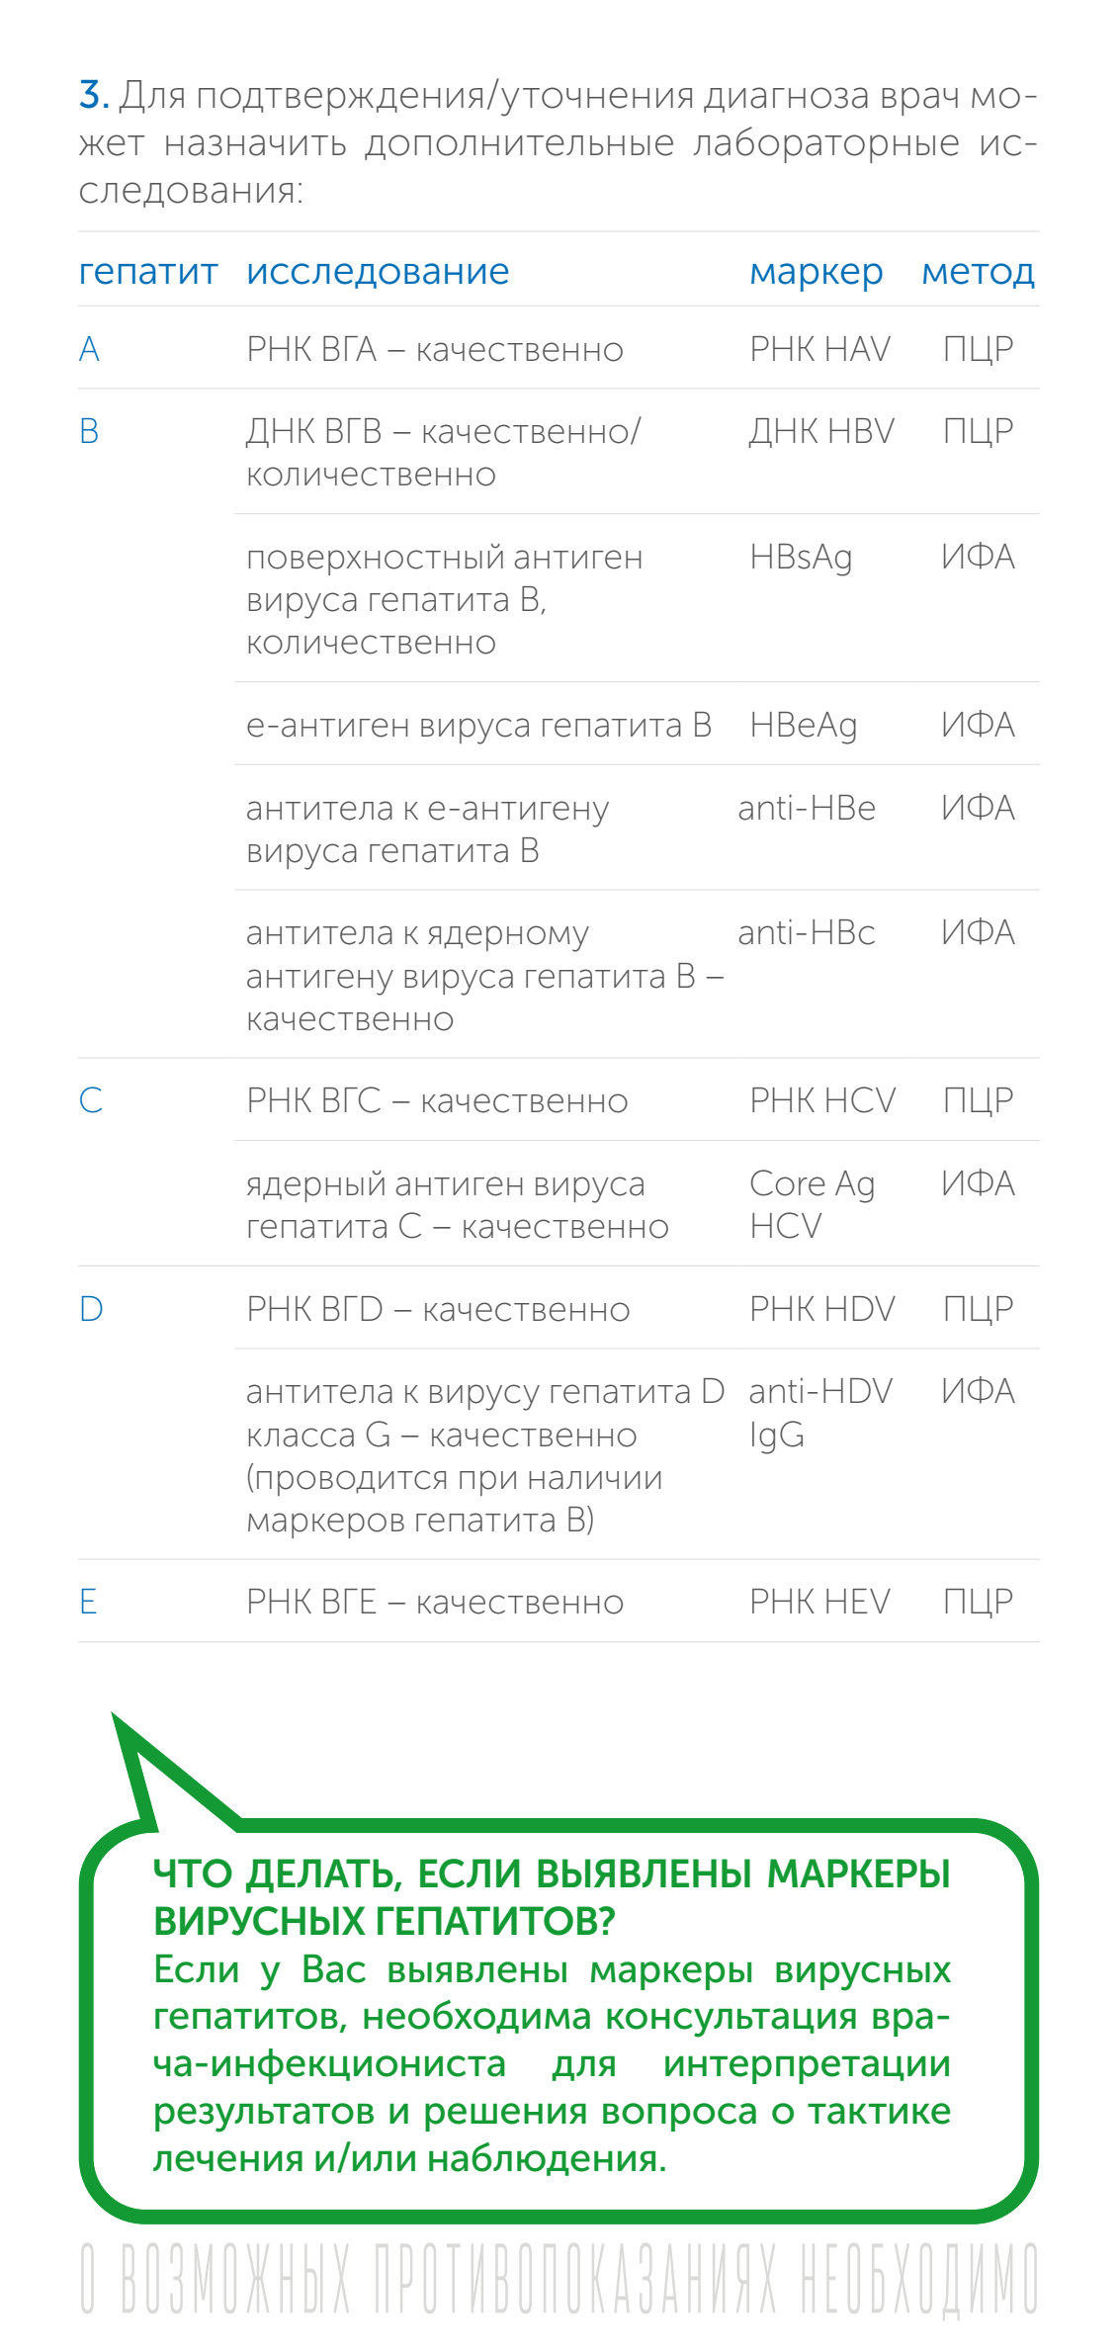Click the "гепатит" column header
The width and height of the screenshot is (1118, 2352).
(148, 272)
